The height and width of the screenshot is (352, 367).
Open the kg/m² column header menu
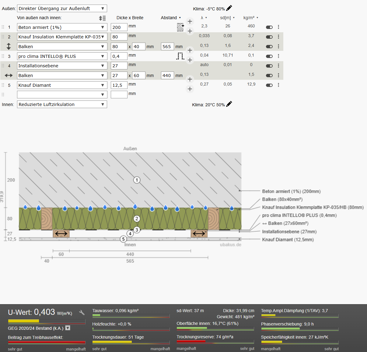251,18
